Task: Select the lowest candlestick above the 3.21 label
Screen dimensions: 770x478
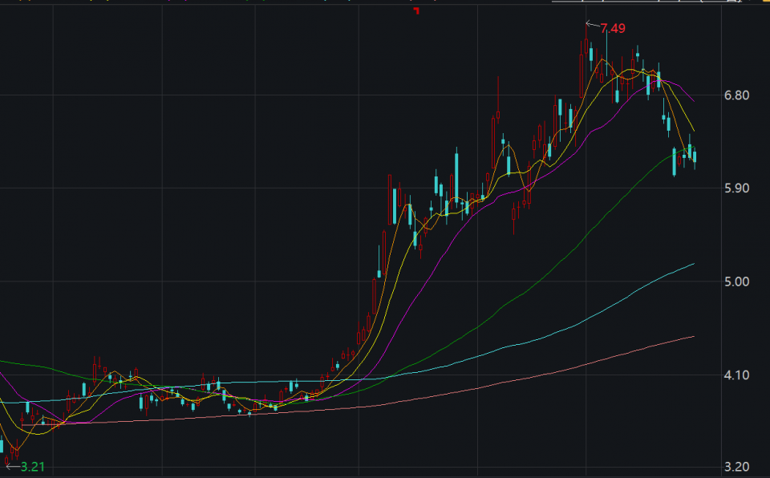Action: pos(7,459)
